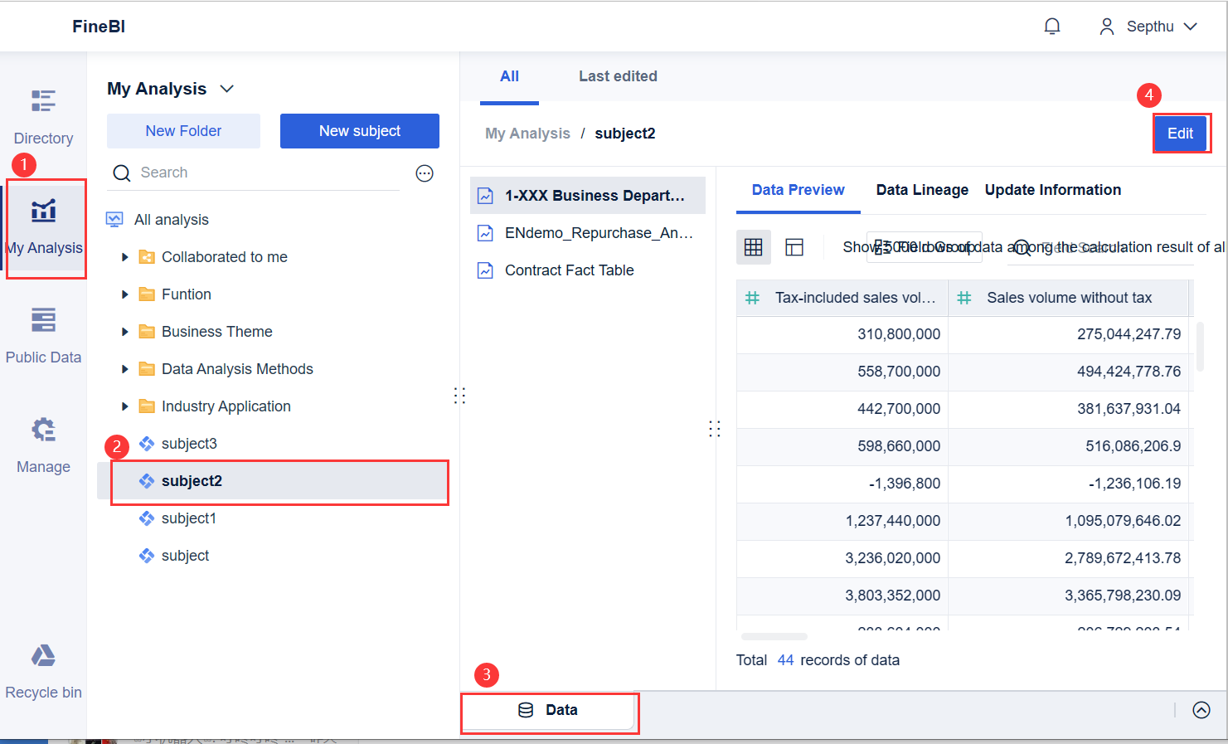Open the Septhu user account menu

click(x=1148, y=27)
